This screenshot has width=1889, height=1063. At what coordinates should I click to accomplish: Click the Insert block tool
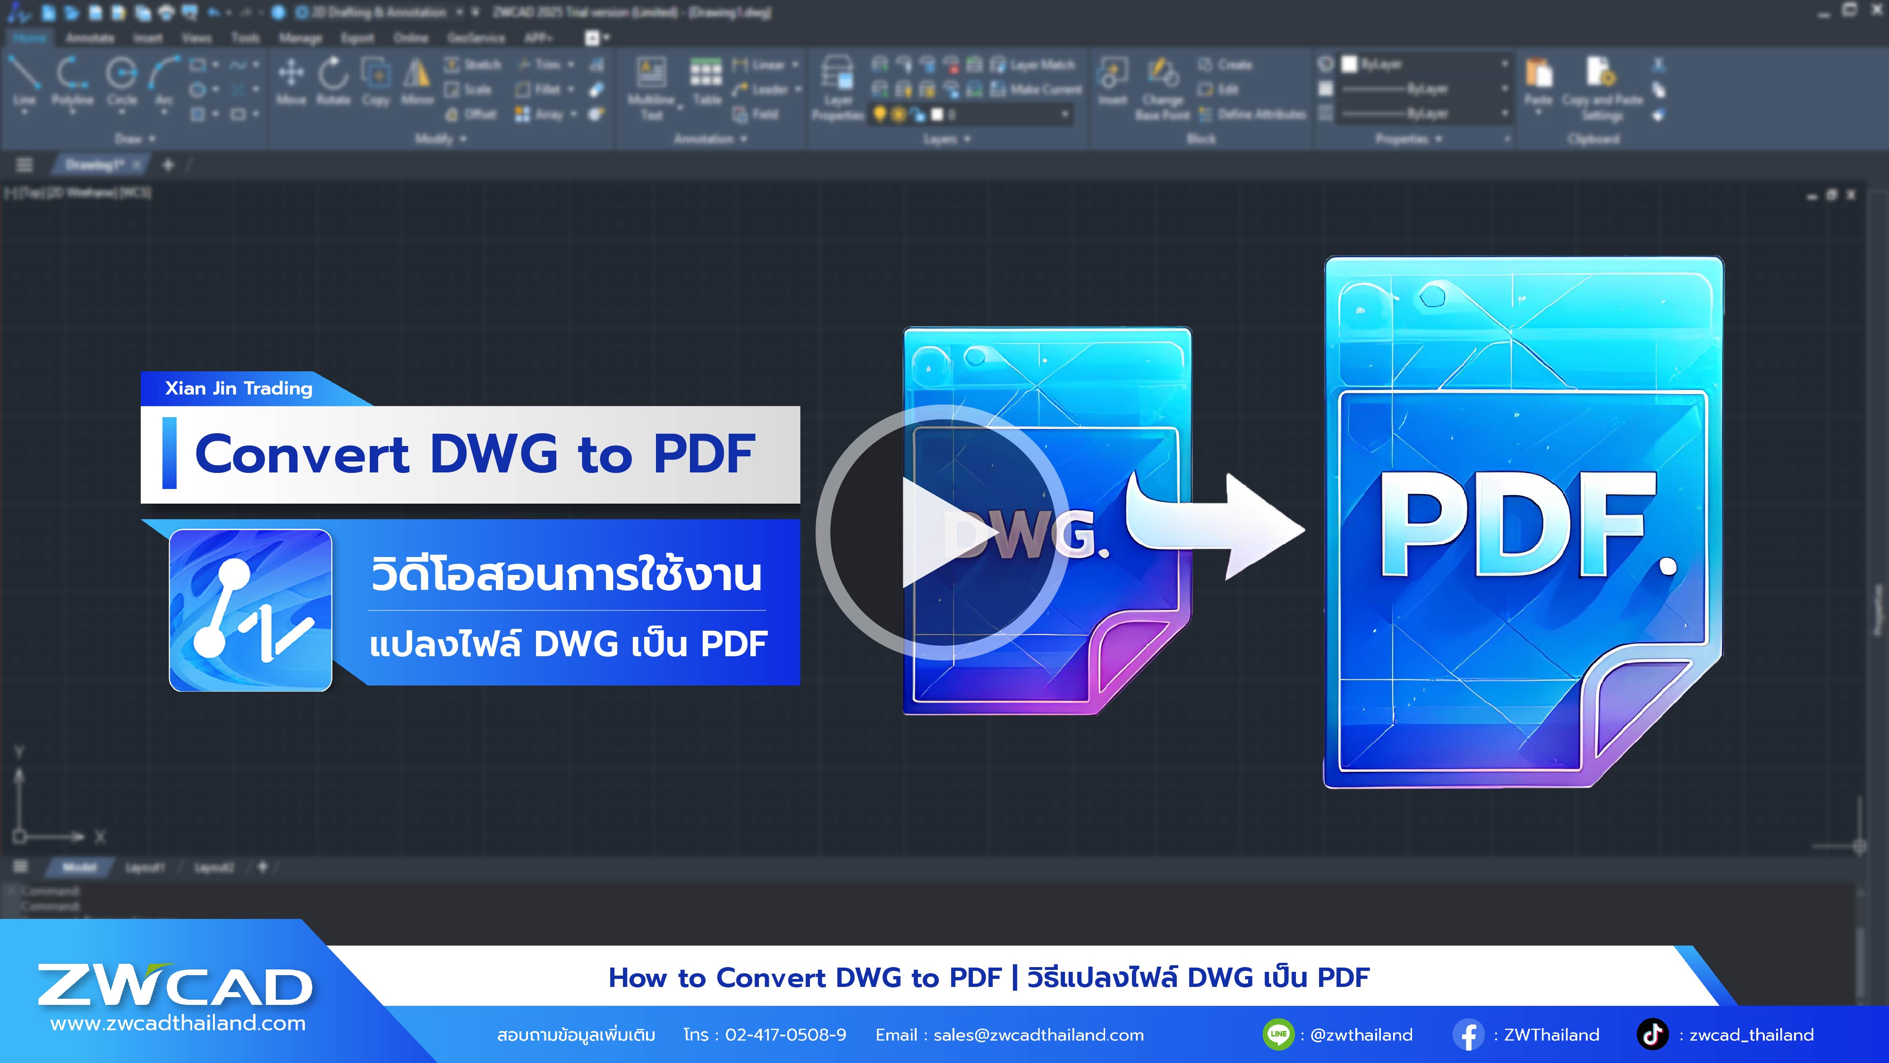1113,82
